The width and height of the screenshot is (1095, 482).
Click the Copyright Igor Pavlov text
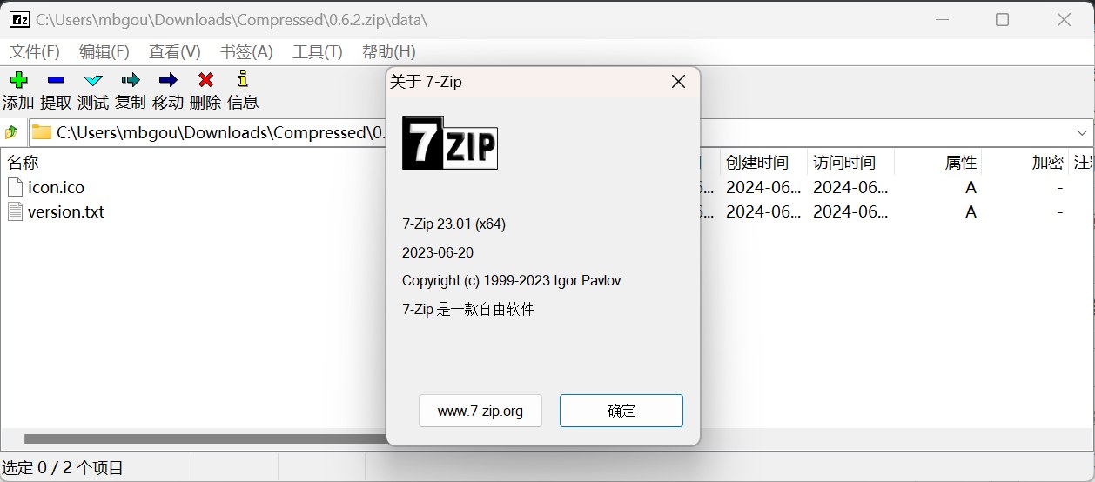(512, 280)
